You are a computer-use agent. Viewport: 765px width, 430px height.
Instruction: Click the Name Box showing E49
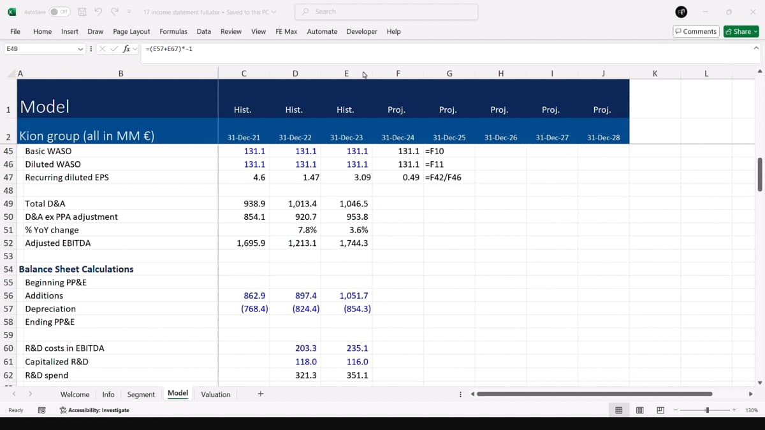click(x=40, y=48)
